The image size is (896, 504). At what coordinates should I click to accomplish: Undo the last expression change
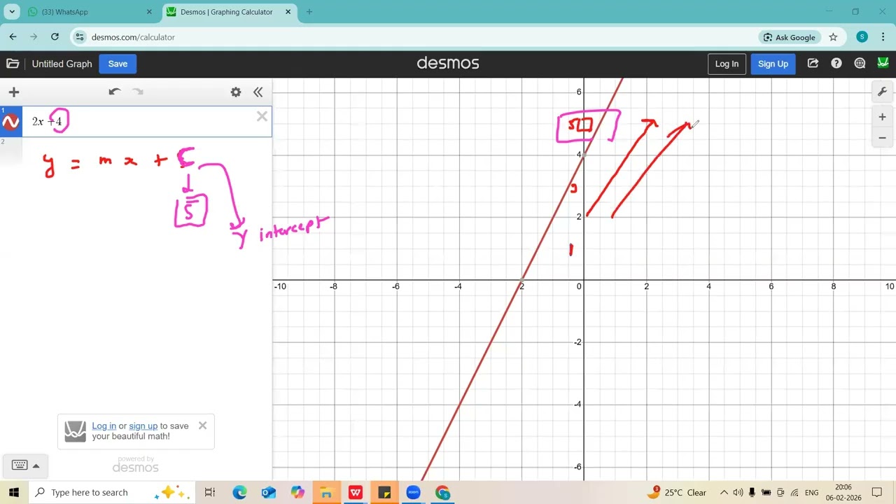click(x=115, y=92)
